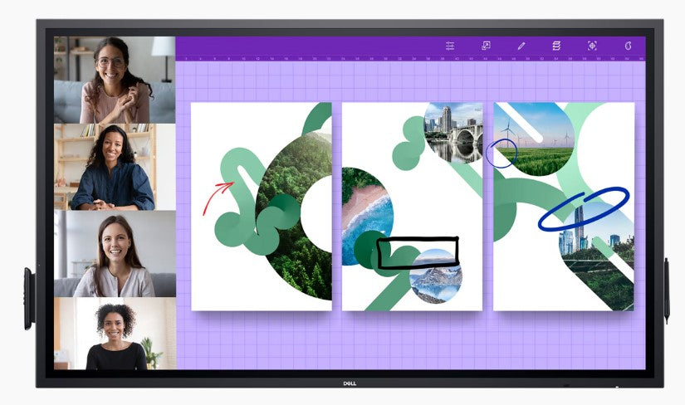
Task: Click the bottom participant in black top
Action: pyautogui.click(x=115, y=334)
